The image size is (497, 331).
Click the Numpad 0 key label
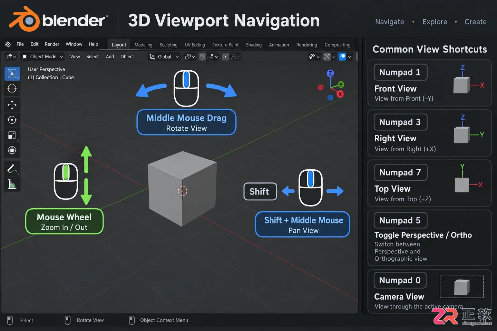(x=400, y=280)
